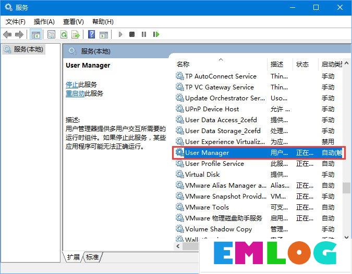
Task: Open the Properties toolbar icon
Action: pyautogui.click(x=52, y=34)
